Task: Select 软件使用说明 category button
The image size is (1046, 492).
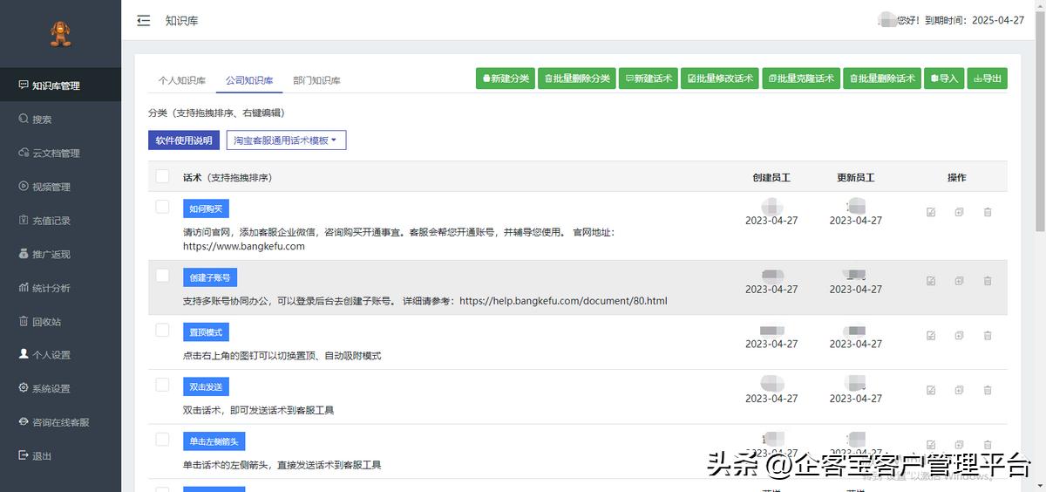Action: coord(184,140)
